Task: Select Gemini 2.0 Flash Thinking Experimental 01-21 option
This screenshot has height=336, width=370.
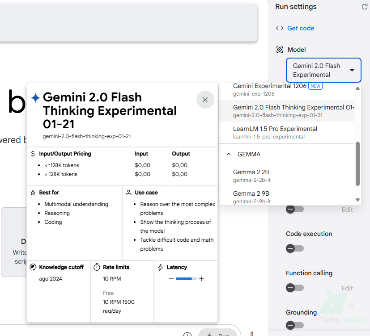Action: coord(286,111)
